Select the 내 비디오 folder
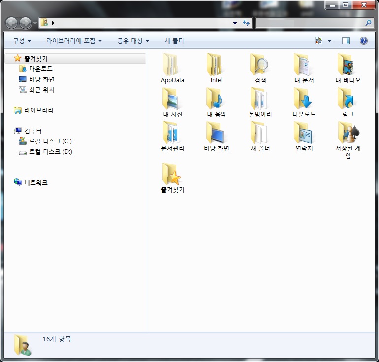This screenshot has width=379, height=362. coord(348,68)
